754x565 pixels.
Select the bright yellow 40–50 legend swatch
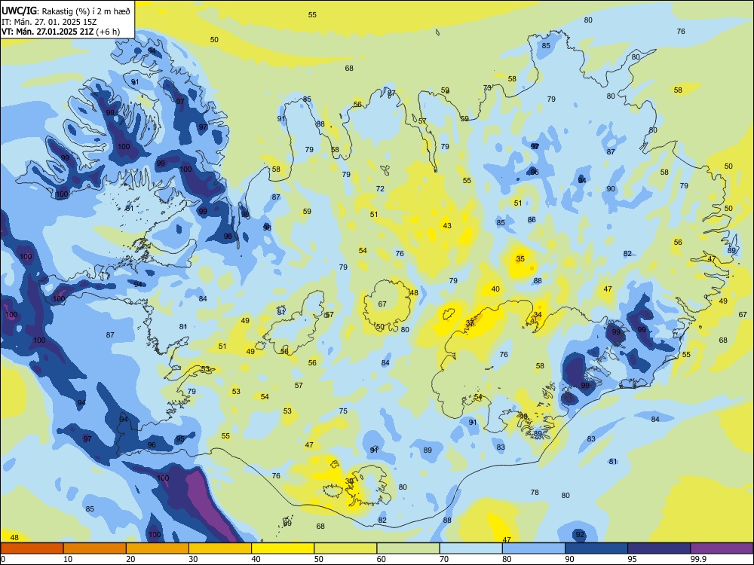click(x=283, y=548)
